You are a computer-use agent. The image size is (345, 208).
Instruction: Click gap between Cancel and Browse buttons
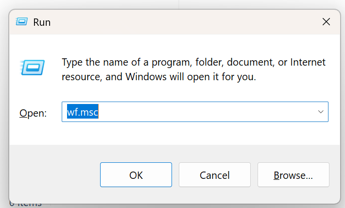click(x=254, y=174)
